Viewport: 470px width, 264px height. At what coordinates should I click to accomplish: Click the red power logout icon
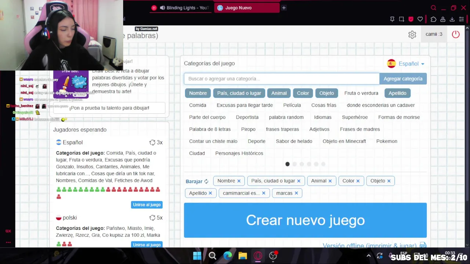(x=456, y=34)
